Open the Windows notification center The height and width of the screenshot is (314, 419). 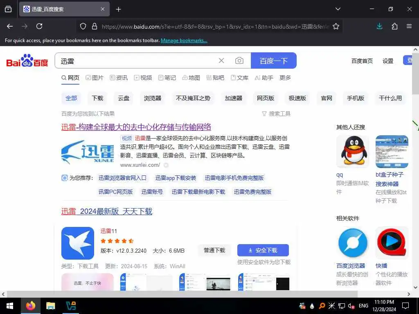(x=405, y=306)
